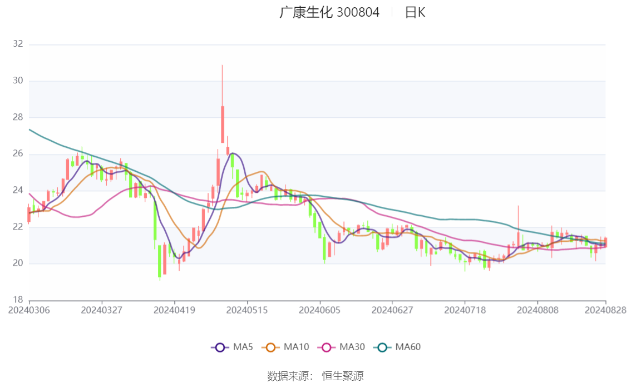Viewport: 631px width, 383px height.
Task: Toggle the MA5 legend series
Action: 232,347
